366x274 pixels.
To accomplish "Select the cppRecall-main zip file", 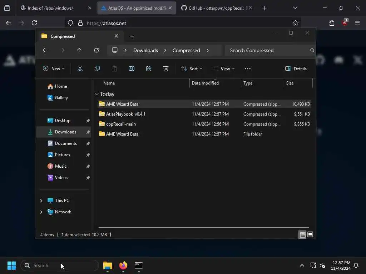I will point(204,124).
